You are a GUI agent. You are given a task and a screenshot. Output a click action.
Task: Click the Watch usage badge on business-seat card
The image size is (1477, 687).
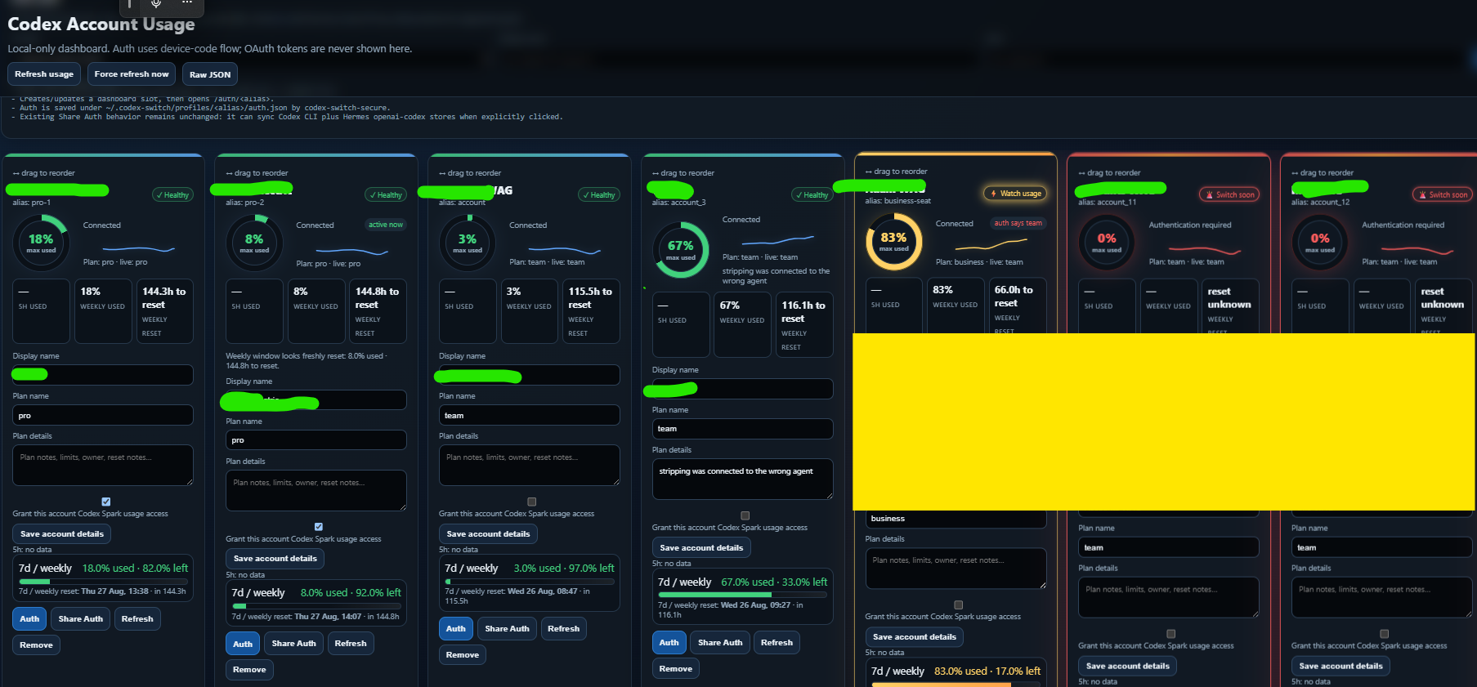(1016, 194)
